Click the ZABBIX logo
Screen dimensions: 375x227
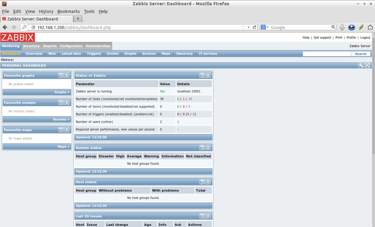(18, 37)
